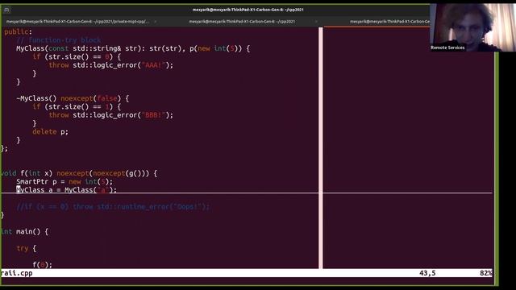Close the private-mipt-cpp terminal tab
This screenshot has height=290, width=516.
pyautogui.click(x=155, y=22)
